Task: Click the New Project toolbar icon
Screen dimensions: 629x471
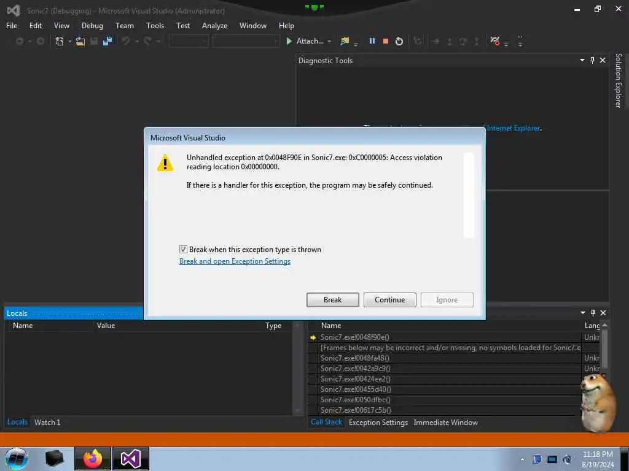Action: pos(60,41)
